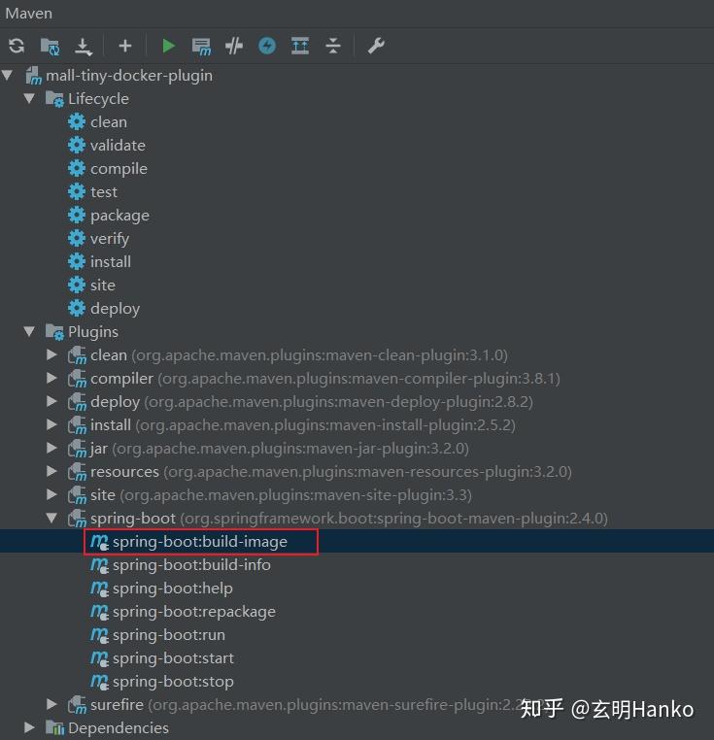
Task: Expand the deploy plugin node
Action: point(51,402)
